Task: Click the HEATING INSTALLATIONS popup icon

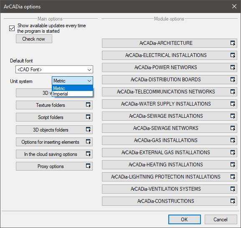Action: click(x=233, y=165)
